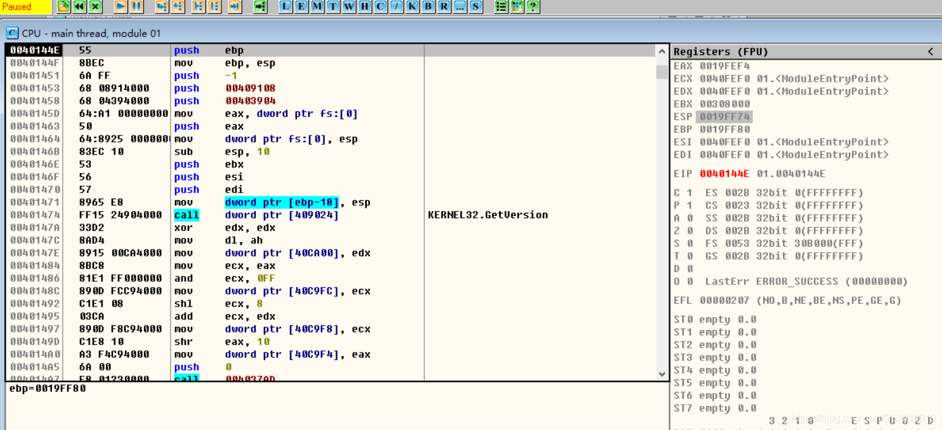
Task: Start Trace into from toolbar
Action: (199, 6)
